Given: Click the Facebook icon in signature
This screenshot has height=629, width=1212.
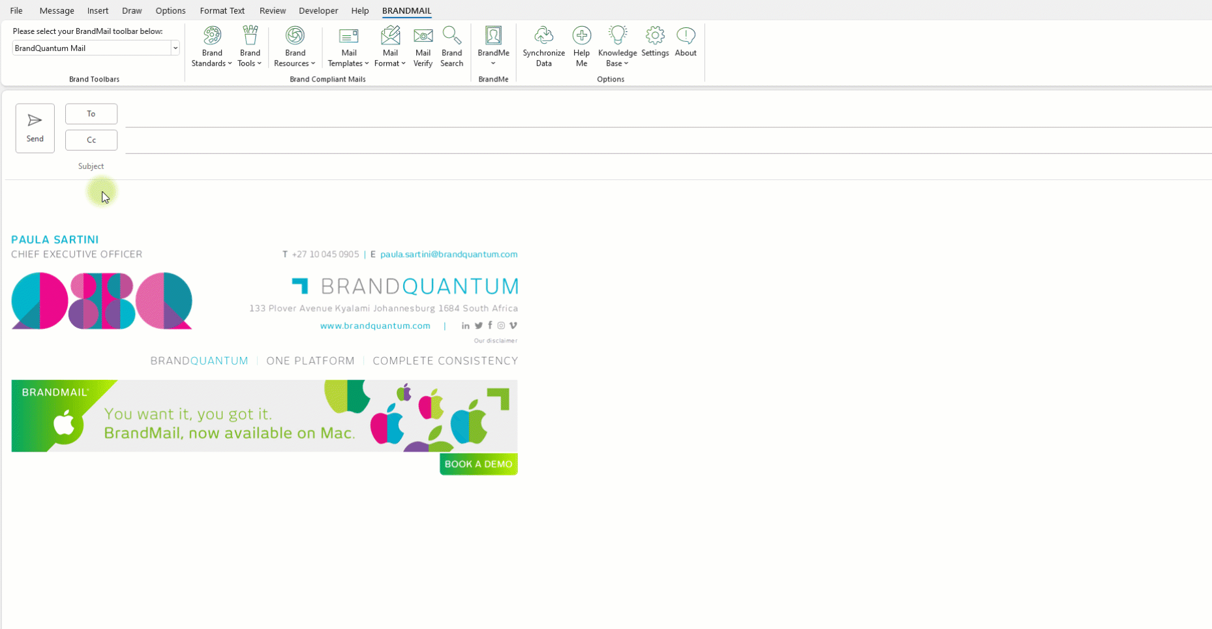Looking at the screenshot, I should click(490, 326).
